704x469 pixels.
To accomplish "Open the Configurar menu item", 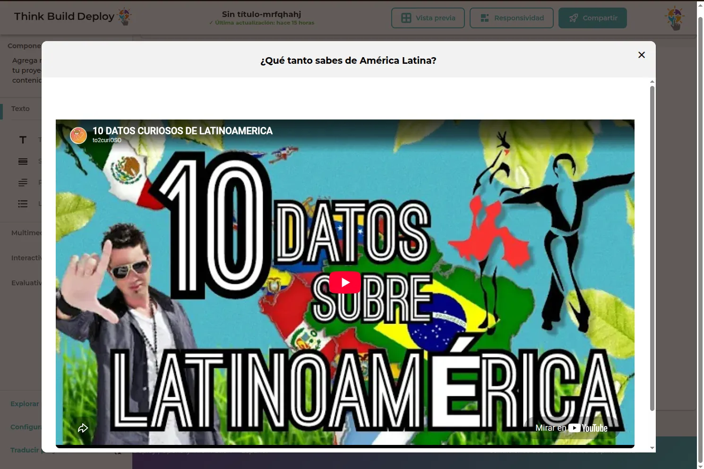I will coord(26,427).
